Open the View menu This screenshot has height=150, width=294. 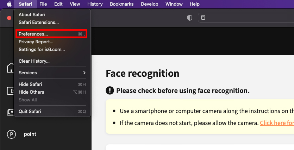(75, 4)
